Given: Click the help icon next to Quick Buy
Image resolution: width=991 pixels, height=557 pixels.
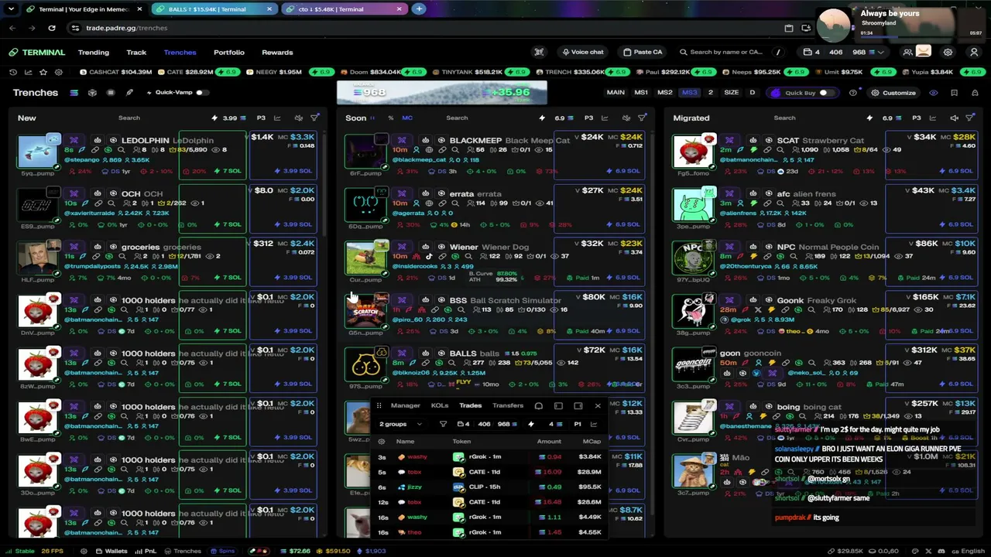Looking at the screenshot, I should [853, 93].
